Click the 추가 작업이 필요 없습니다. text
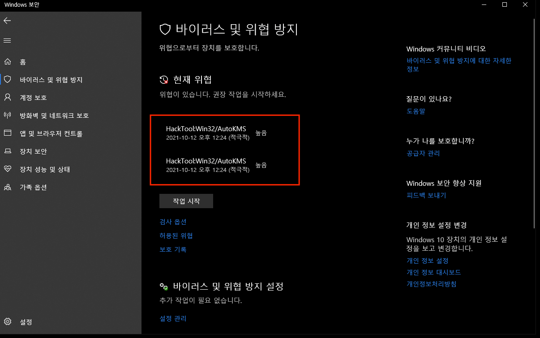The height and width of the screenshot is (338, 540). click(x=201, y=301)
